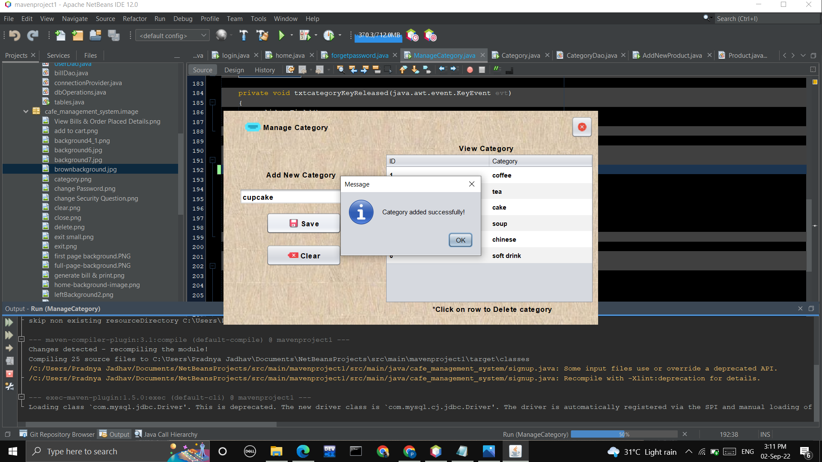Click the Run progress bar at 50%
The height and width of the screenshot is (462, 822).
624,434
